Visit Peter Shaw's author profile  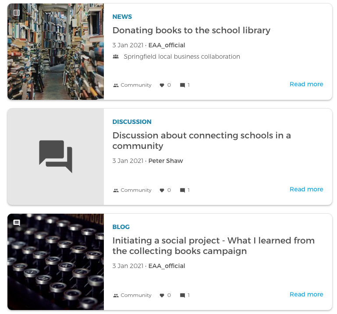[x=166, y=161]
